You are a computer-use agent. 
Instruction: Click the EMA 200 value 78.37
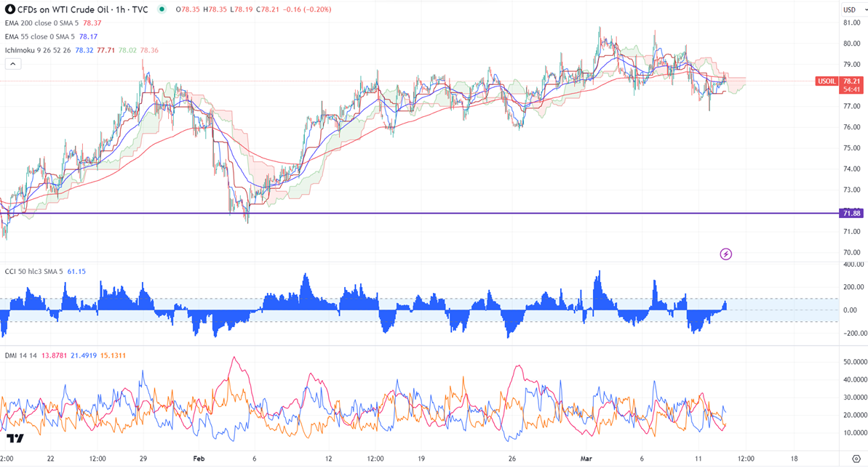click(92, 23)
